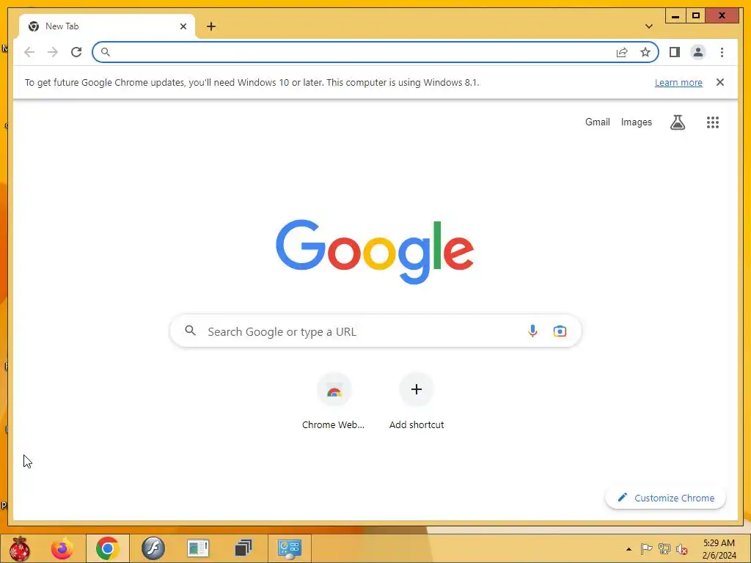The height and width of the screenshot is (563, 751).
Task: Open the stacked windows taskbar icon
Action: click(243, 548)
